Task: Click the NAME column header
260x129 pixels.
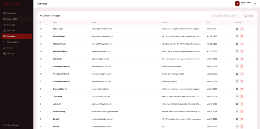Action: (x=55, y=23)
